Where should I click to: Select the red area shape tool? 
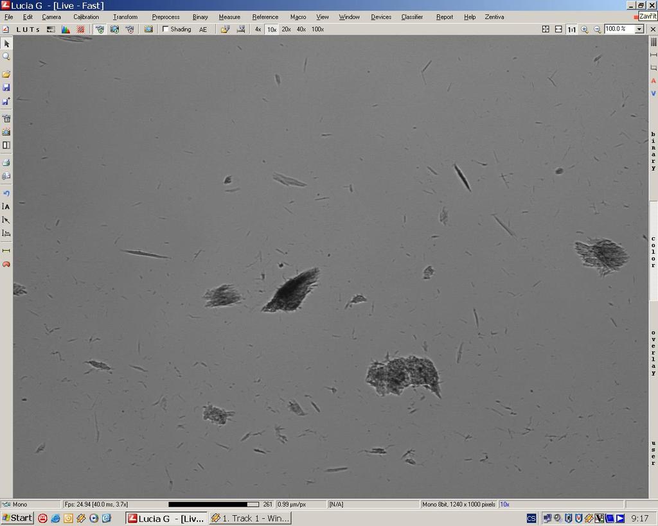point(6,264)
